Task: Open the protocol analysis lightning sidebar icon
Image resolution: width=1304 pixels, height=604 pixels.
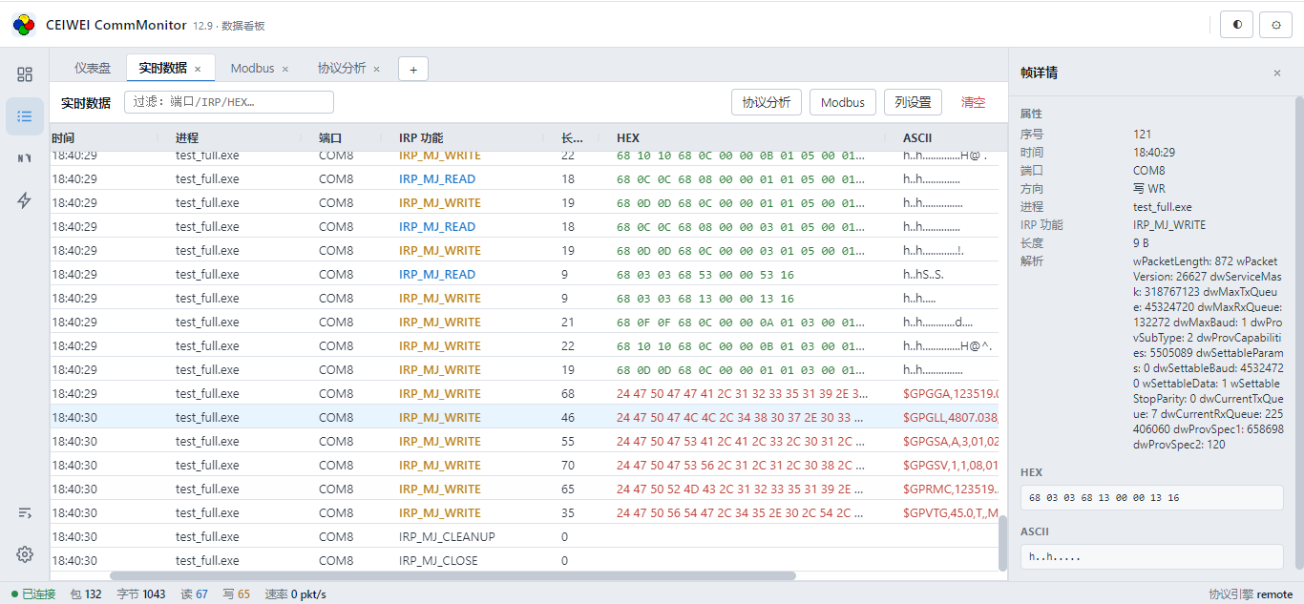Action: click(25, 200)
